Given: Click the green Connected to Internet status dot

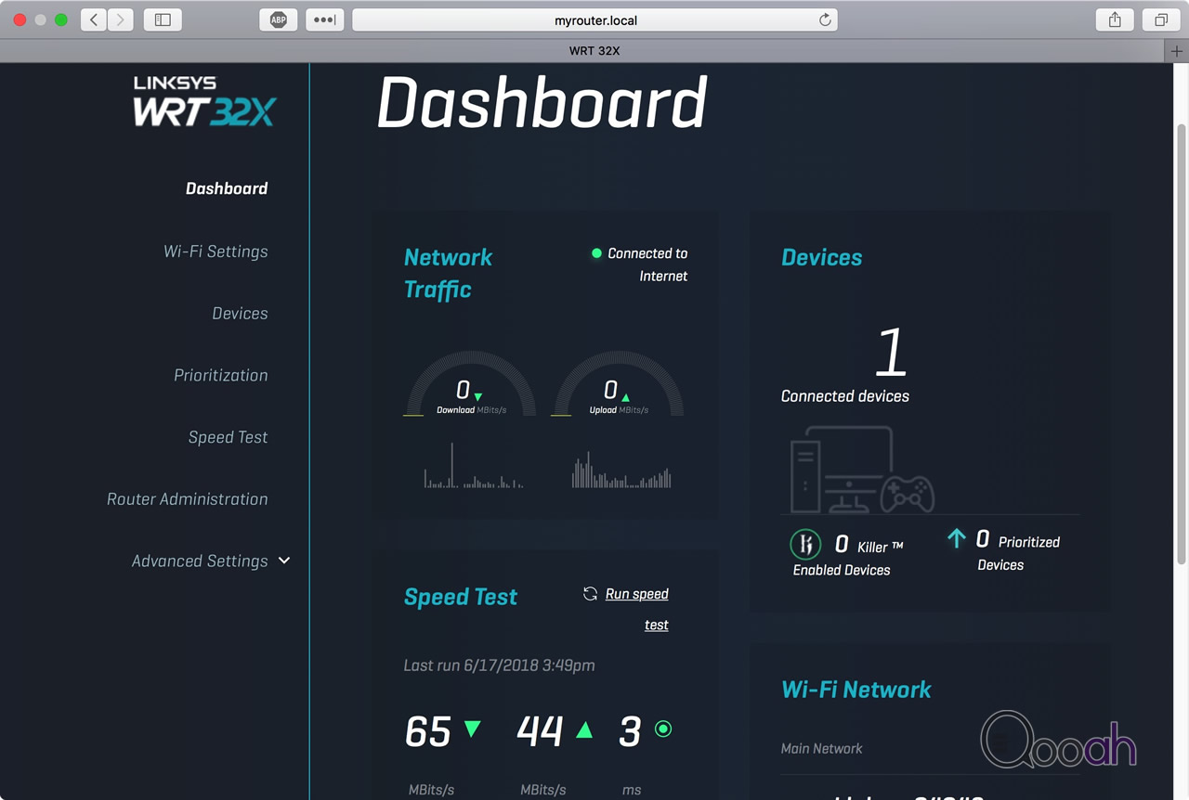Looking at the screenshot, I should [597, 253].
